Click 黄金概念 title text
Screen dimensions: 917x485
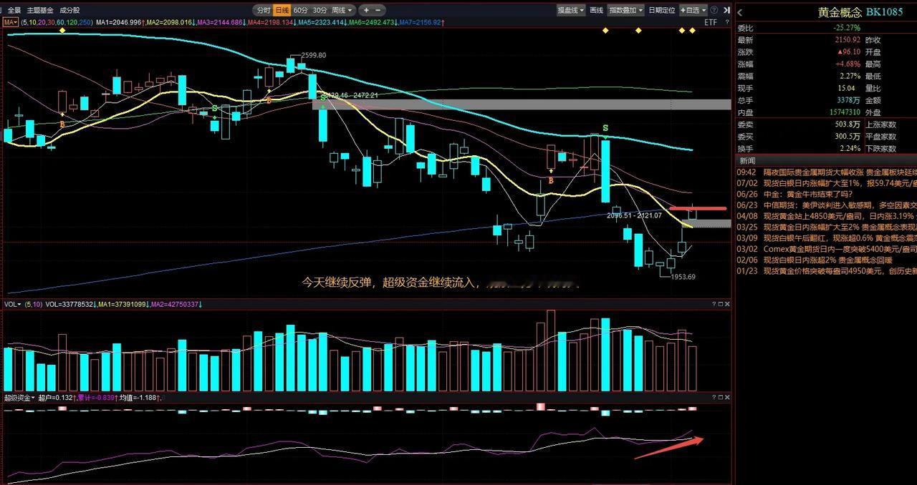[840, 12]
